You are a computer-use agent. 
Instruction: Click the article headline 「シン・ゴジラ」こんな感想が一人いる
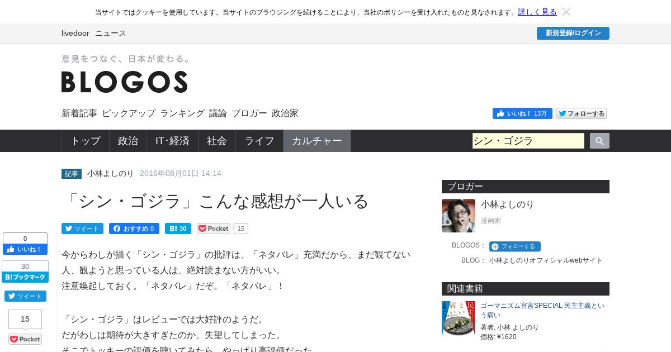click(x=215, y=201)
